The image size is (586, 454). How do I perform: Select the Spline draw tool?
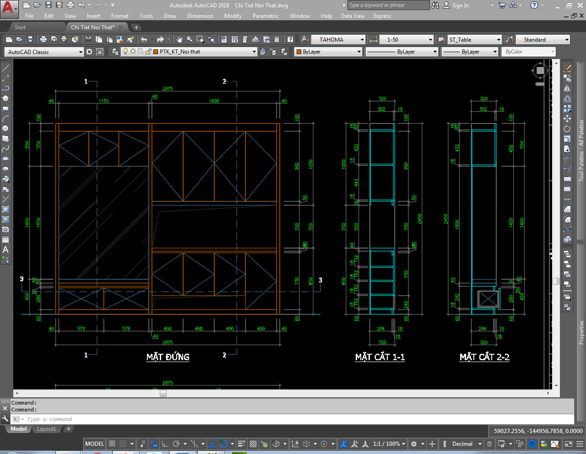click(5, 149)
